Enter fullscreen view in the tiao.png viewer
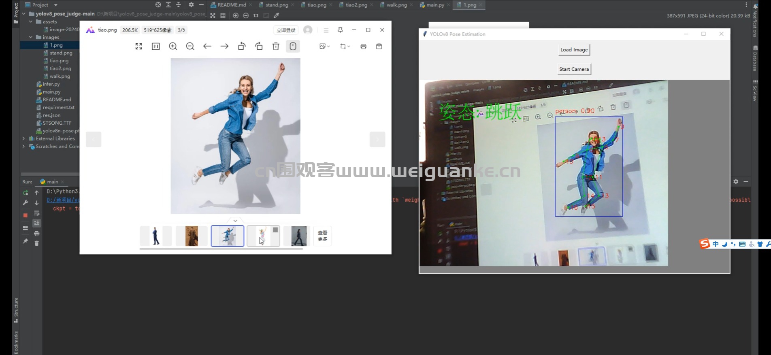 click(138, 46)
